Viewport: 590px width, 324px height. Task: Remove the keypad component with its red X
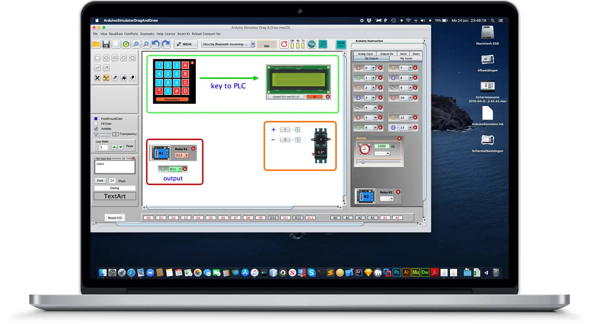pos(192,63)
